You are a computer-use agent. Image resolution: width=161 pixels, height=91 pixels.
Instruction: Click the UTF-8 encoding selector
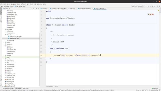pyautogui.click(x=144, y=90)
